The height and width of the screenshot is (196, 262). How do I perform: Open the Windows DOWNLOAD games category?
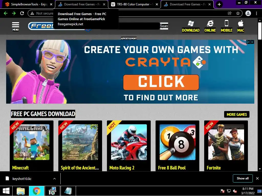tap(191, 27)
